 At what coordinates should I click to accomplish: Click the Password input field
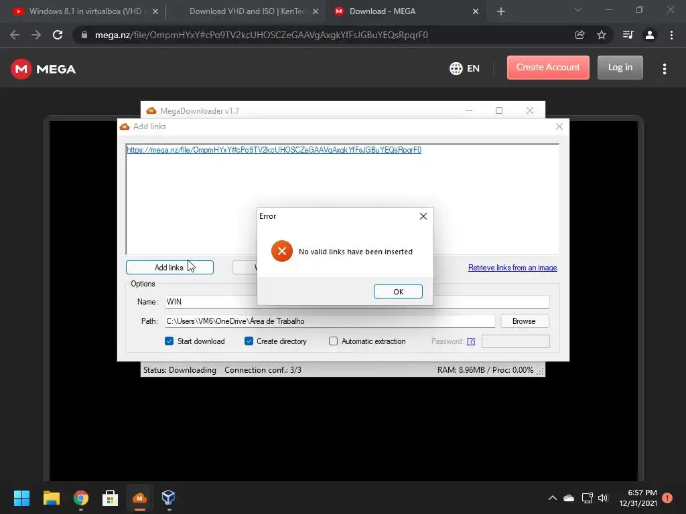pos(515,341)
